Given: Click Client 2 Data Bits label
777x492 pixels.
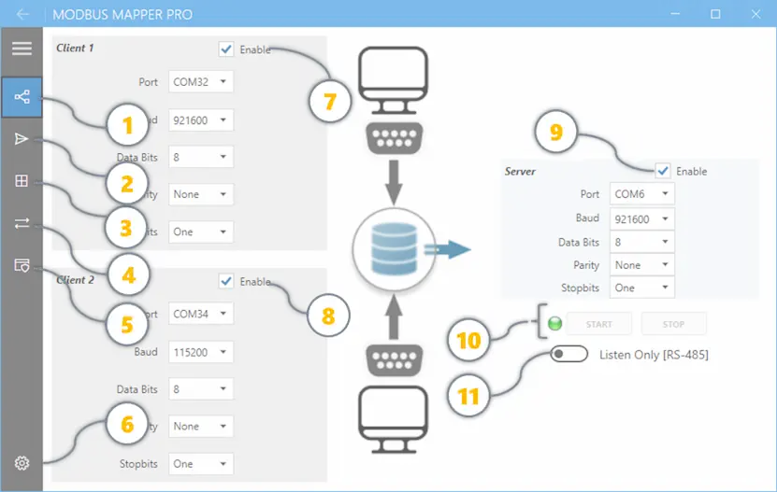Looking at the screenshot, I should click(137, 389).
